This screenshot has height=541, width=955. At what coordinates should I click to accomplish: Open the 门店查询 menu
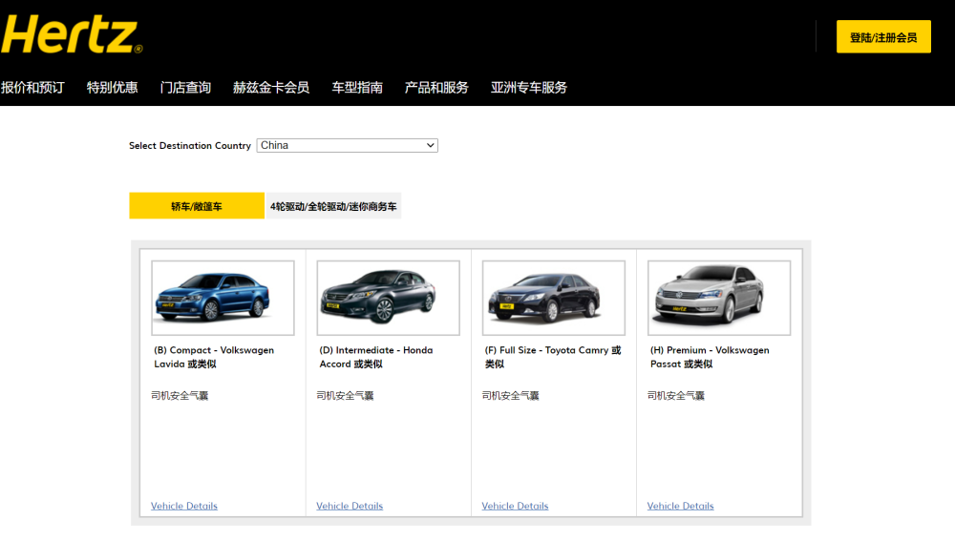(x=185, y=88)
